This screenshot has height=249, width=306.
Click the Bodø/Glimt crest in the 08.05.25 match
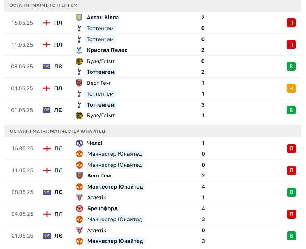coord(79,61)
